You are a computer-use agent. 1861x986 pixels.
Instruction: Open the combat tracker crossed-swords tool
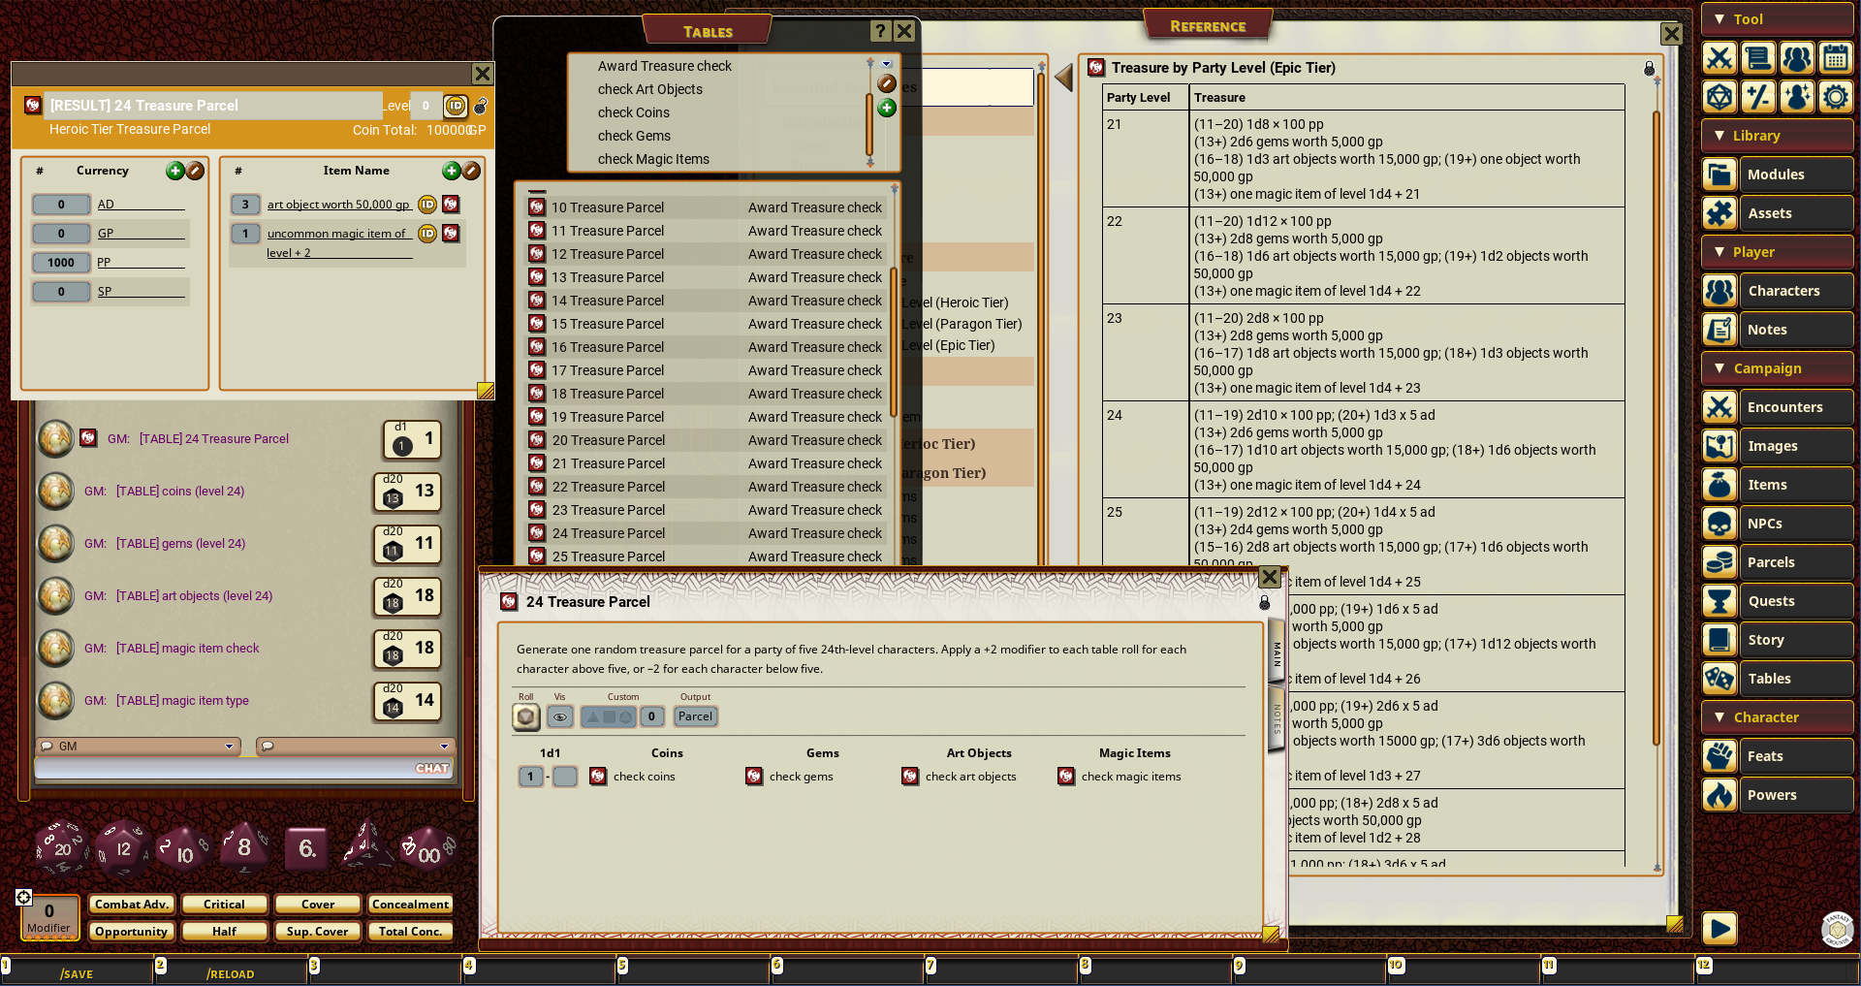[x=1719, y=58]
